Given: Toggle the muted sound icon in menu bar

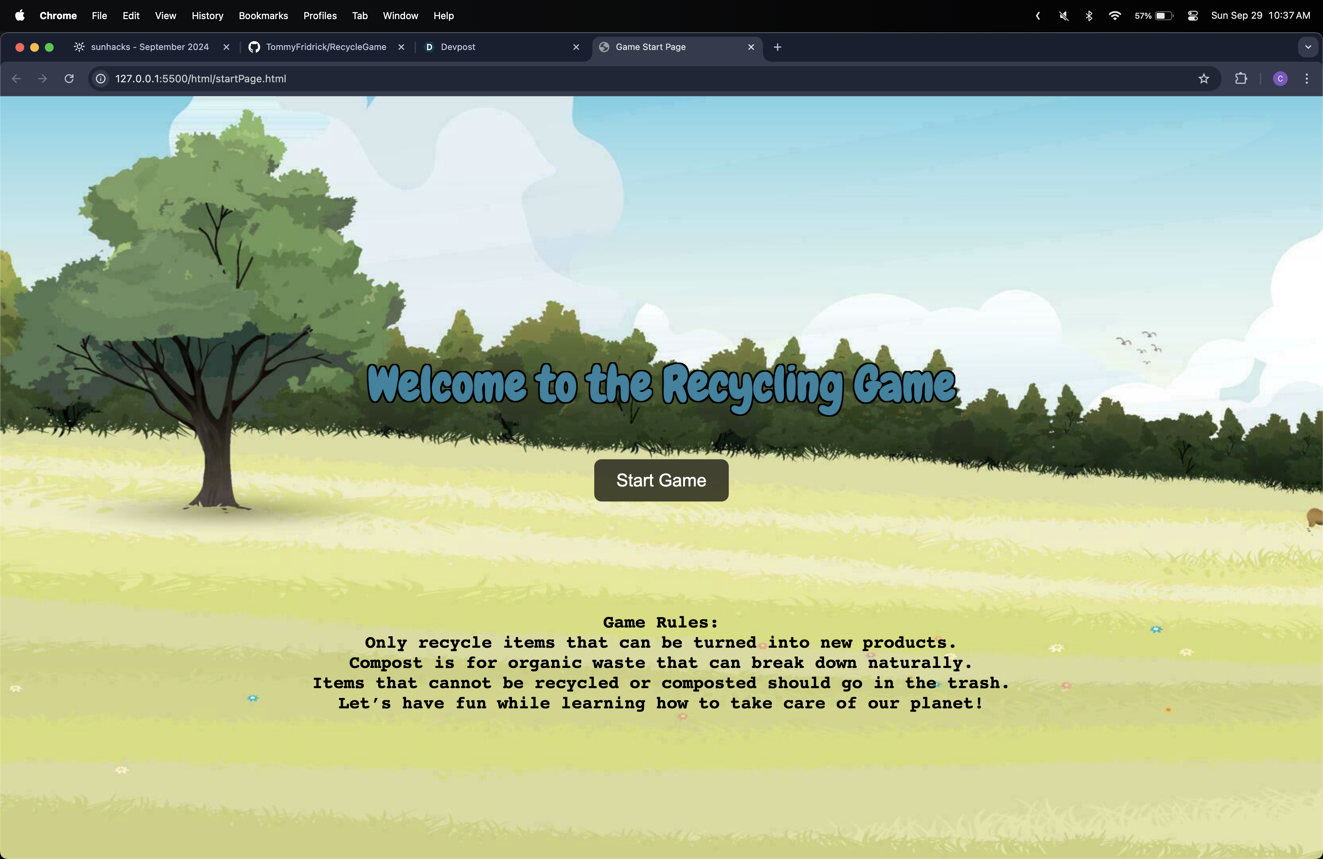Looking at the screenshot, I should (x=1064, y=15).
